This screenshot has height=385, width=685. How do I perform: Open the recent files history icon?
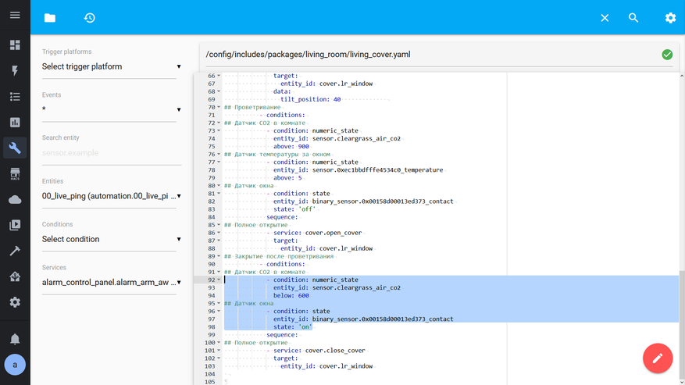coord(90,17)
